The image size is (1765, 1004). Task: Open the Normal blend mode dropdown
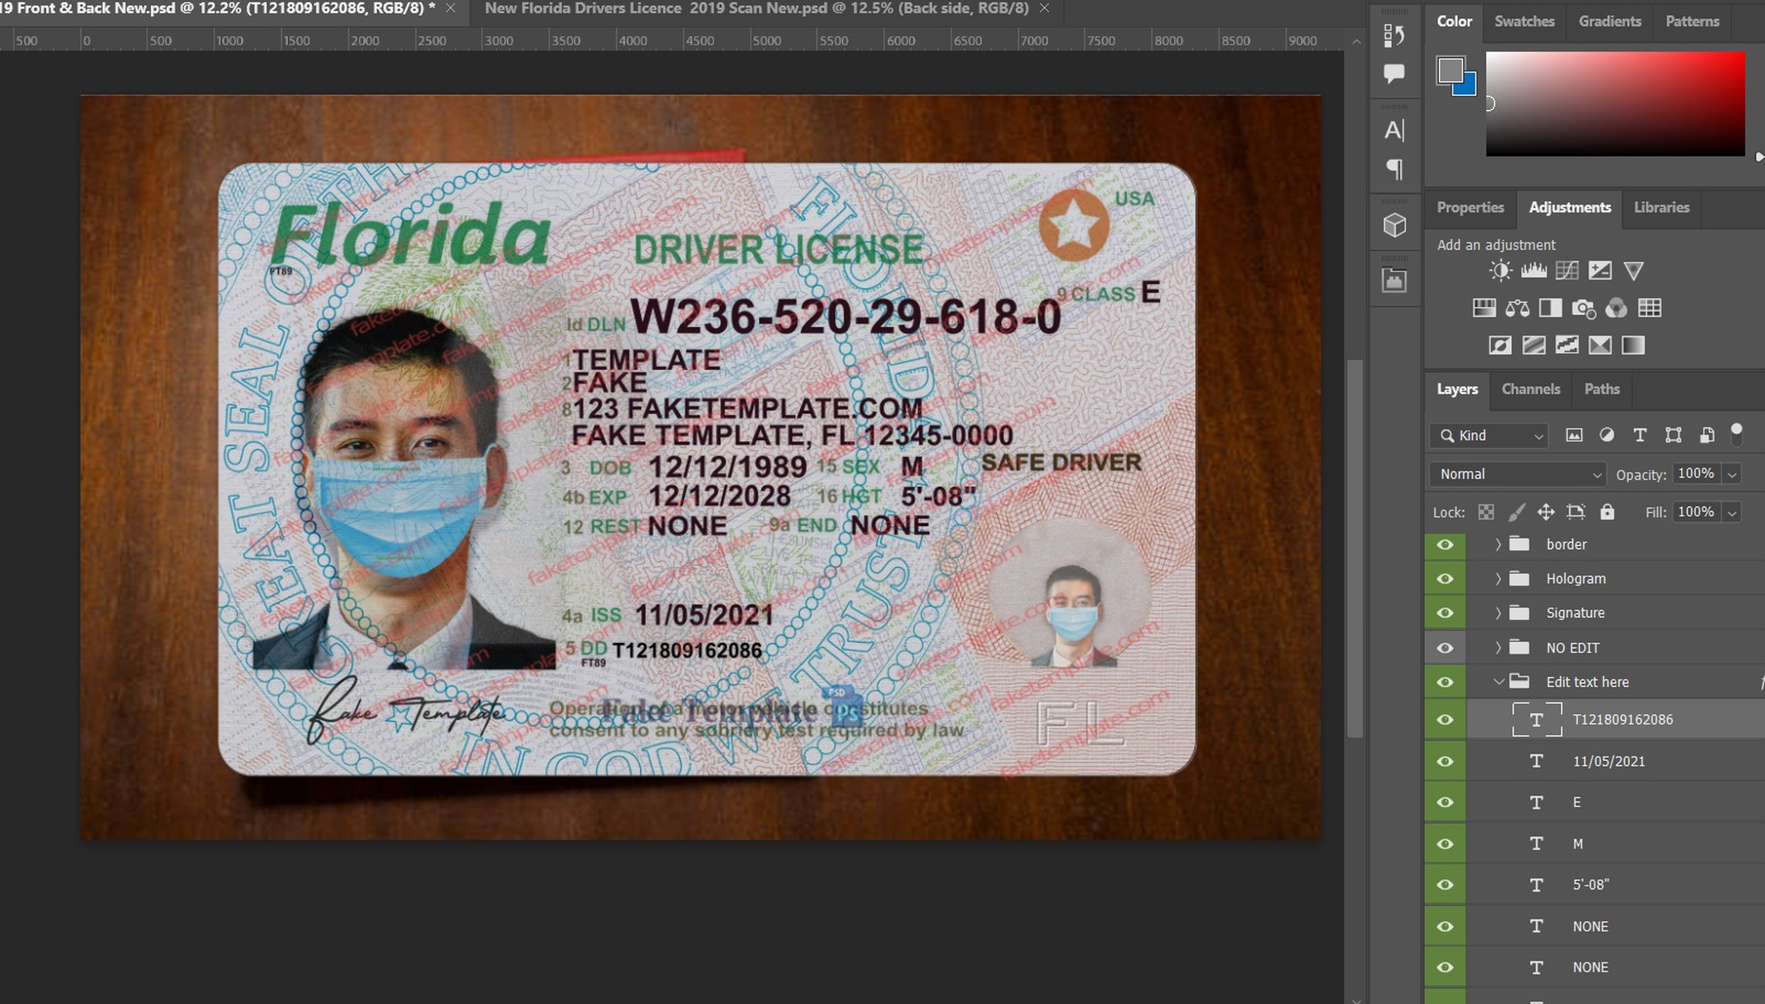(1518, 474)
